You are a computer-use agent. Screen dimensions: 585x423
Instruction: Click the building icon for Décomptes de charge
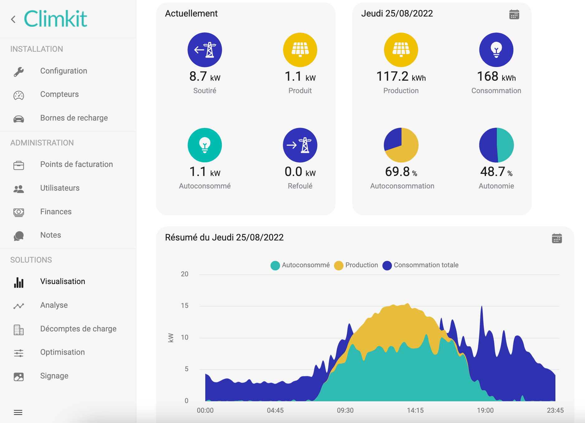(19, 330)
